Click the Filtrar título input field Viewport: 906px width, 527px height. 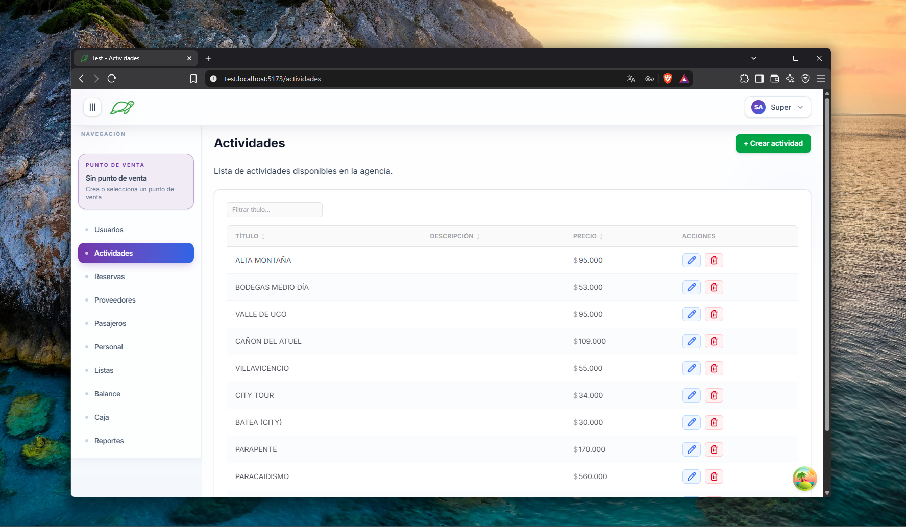[x=275, y=210]
